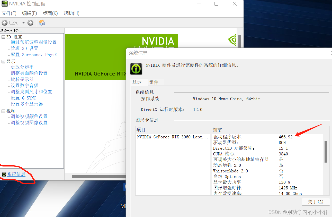The height and width of the screenshot is (217, 332).
Task: Collapse the 3D 设置 tree node
Action: click(3, 37)
